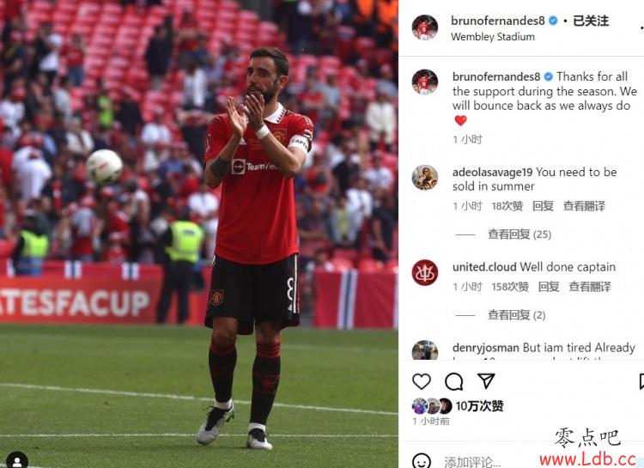Expand 查看回复 (25) replies
The height and width of the screenshot is (468, 644).
click(x=519, y=234)
